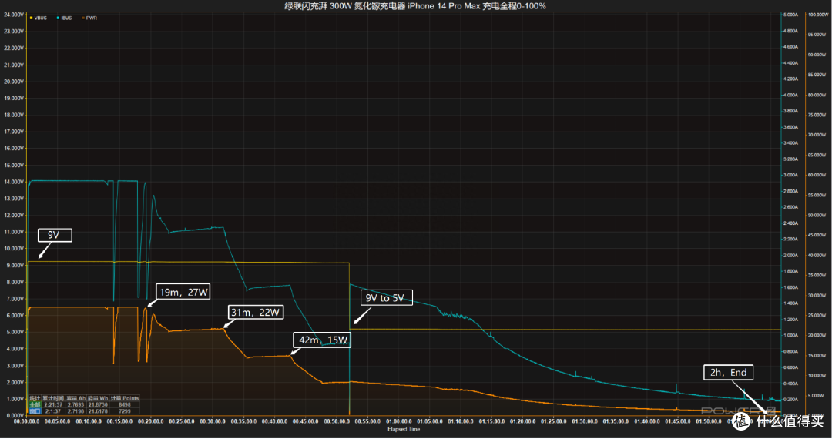The width and height of the screenshot is (832, 439).
Task: Click the 容量 Ah column header
Action: (x=75, y=398)
